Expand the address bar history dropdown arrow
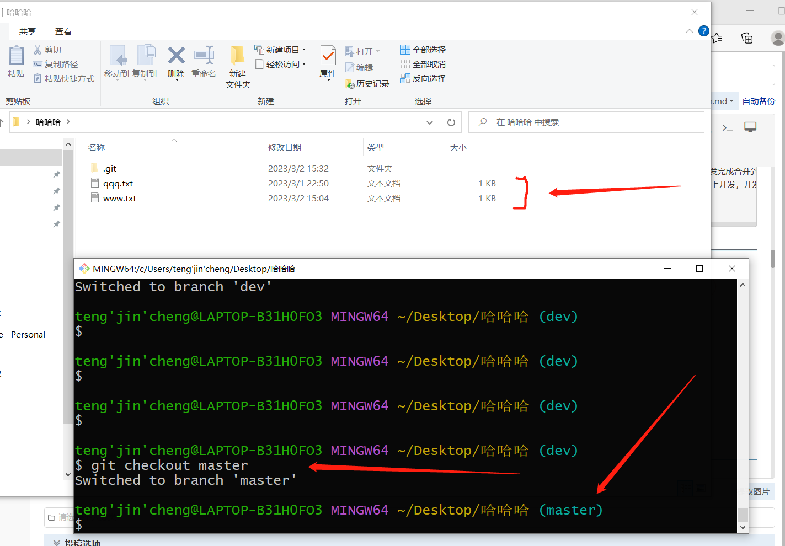This screenshot has width=785, height=546. pyautogui.click(x=430, y=122)
